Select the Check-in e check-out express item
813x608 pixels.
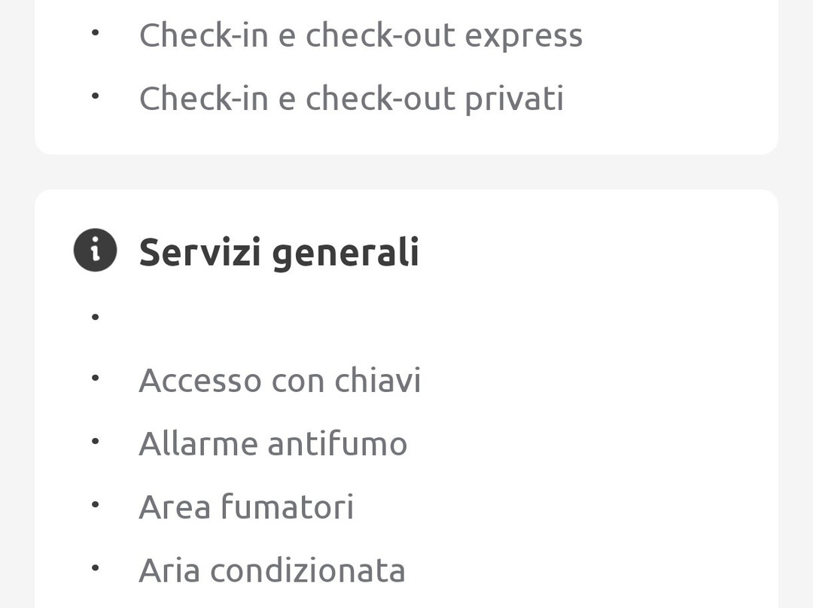361,35
